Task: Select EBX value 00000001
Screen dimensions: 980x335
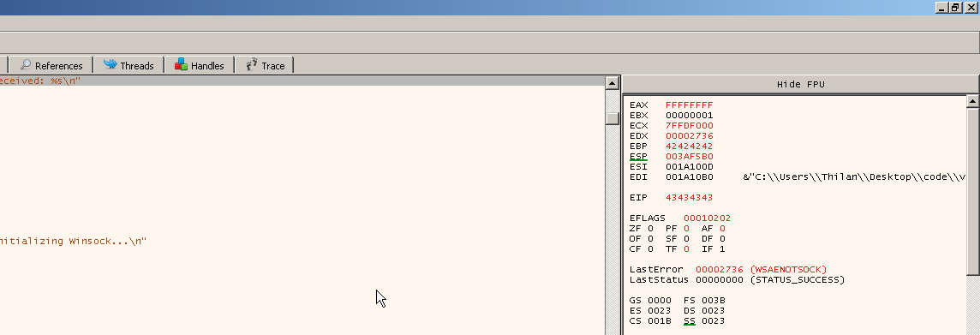Action: (690, 116)
